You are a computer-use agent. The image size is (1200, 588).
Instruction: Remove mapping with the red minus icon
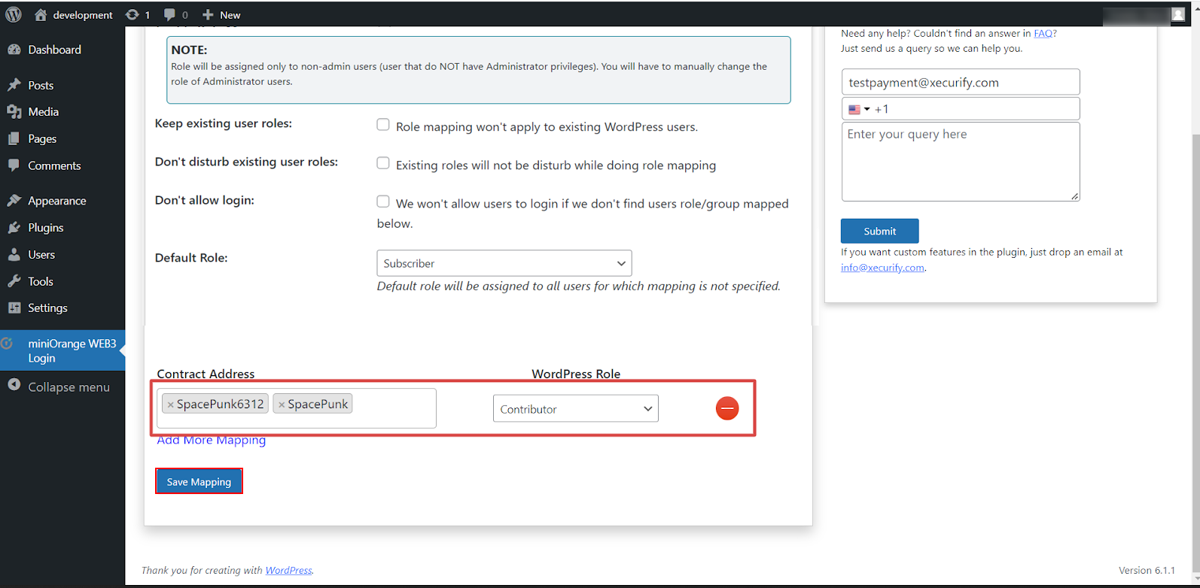(x=727, y=408)
